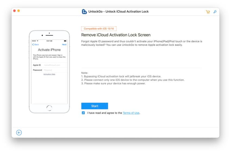Screen dimensions: 231x153
Task: Open the Terms of Use link
Action: [x=131, y=113]
